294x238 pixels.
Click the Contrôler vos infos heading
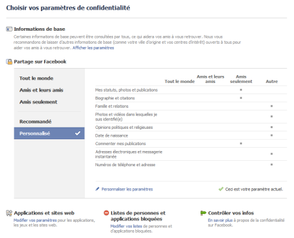[231, 213]
